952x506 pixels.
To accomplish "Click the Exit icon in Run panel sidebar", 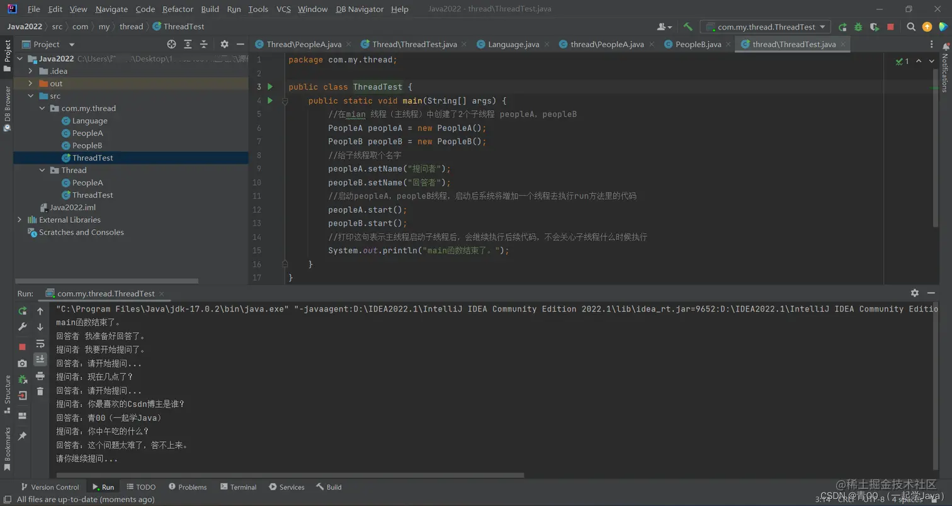I will 23,395.
